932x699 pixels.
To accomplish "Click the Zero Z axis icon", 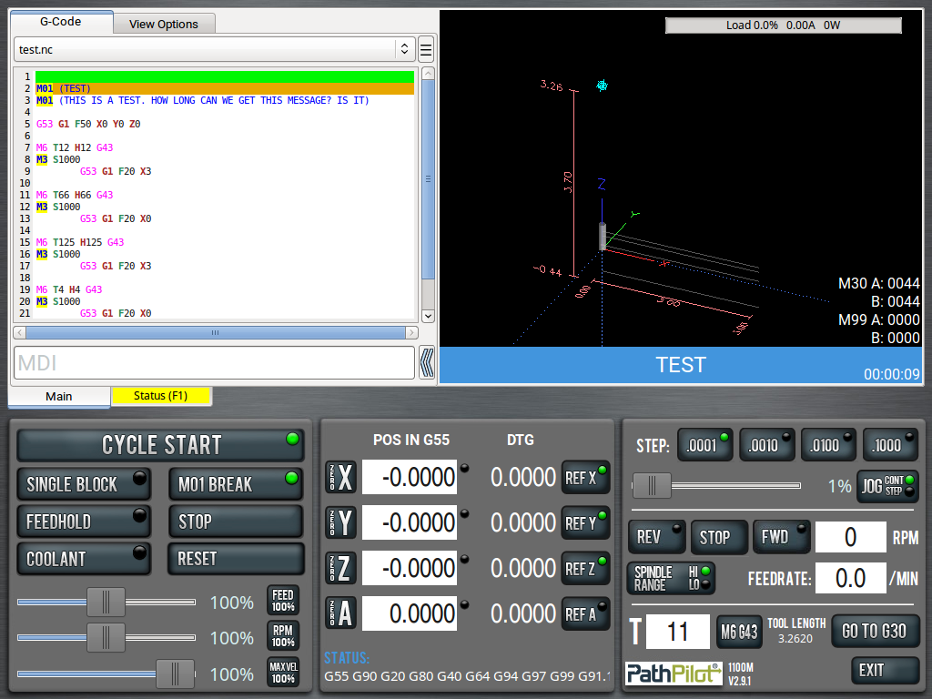I will (x=341, y=568).
